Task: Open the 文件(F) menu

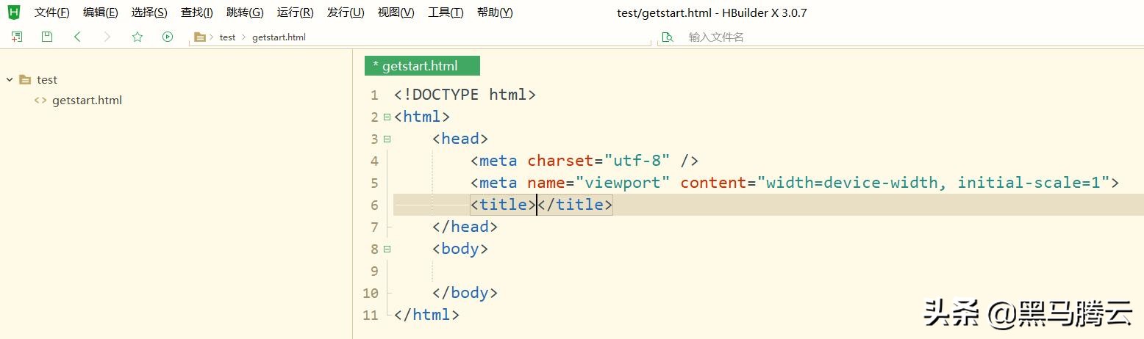Action: tap(51, 12)
